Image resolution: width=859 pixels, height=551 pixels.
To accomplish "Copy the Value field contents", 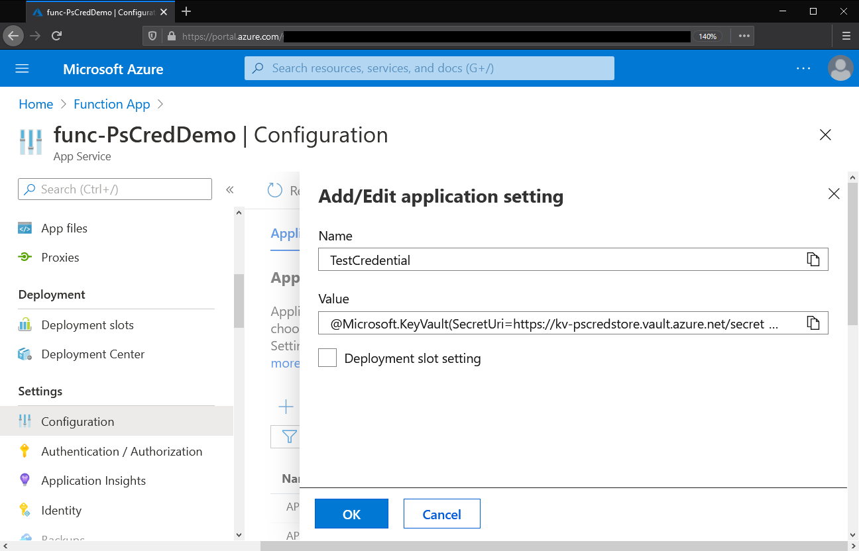I will tap(813, 323).
